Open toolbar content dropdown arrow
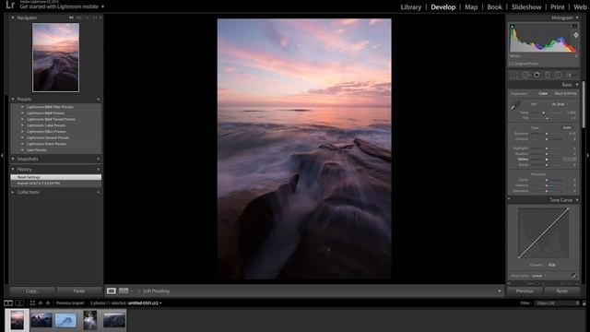590x332 pixels. point(500,291)
